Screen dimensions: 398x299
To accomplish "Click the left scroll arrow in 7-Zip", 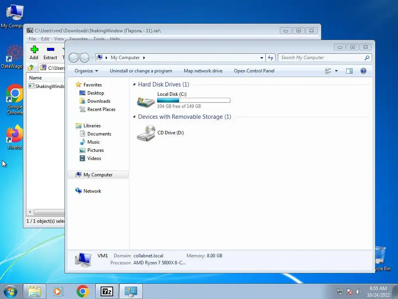I will coord(30,212).
